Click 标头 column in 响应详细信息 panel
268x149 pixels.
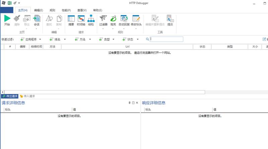[178, 110]
